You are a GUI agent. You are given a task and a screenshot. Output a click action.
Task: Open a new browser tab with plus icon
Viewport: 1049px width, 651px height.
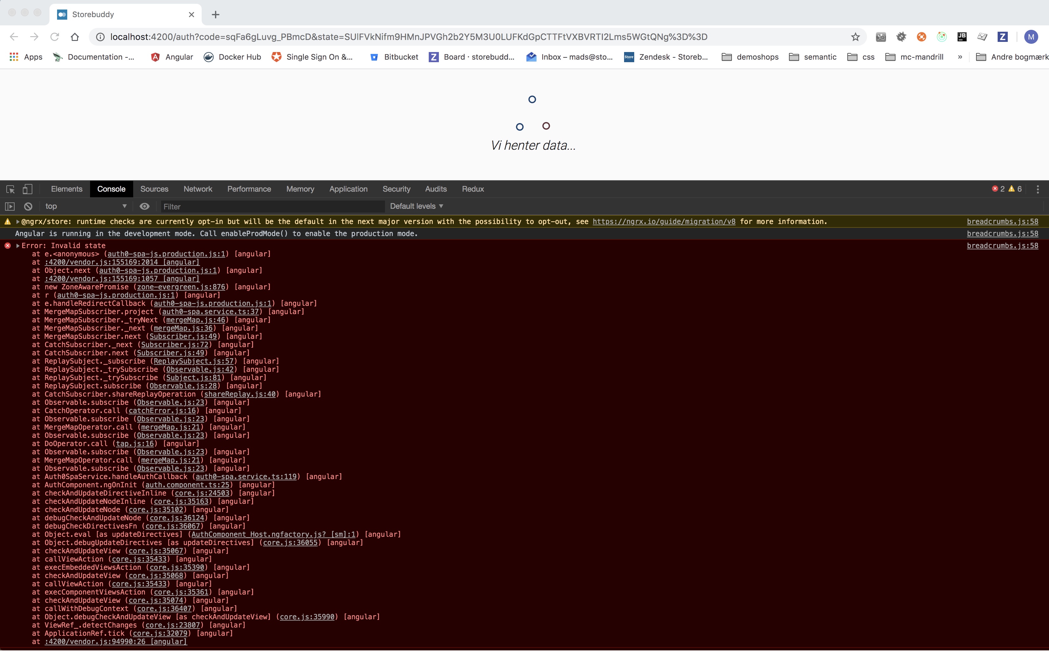tap(215, 14)
